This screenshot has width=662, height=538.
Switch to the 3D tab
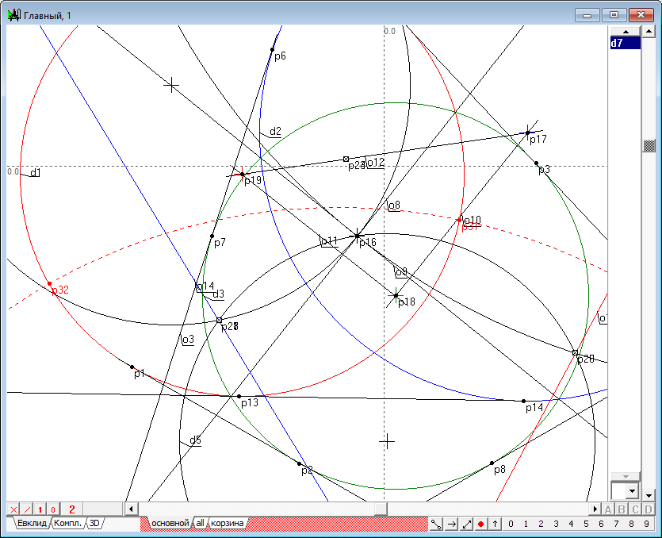94,523
